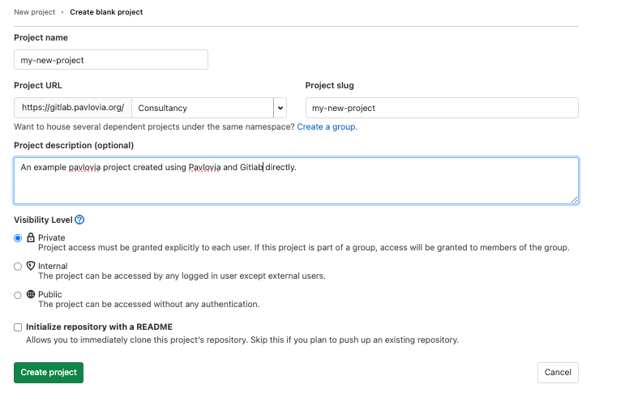Open the Consultancy namespace dropdown

click(x=203, y=108)
